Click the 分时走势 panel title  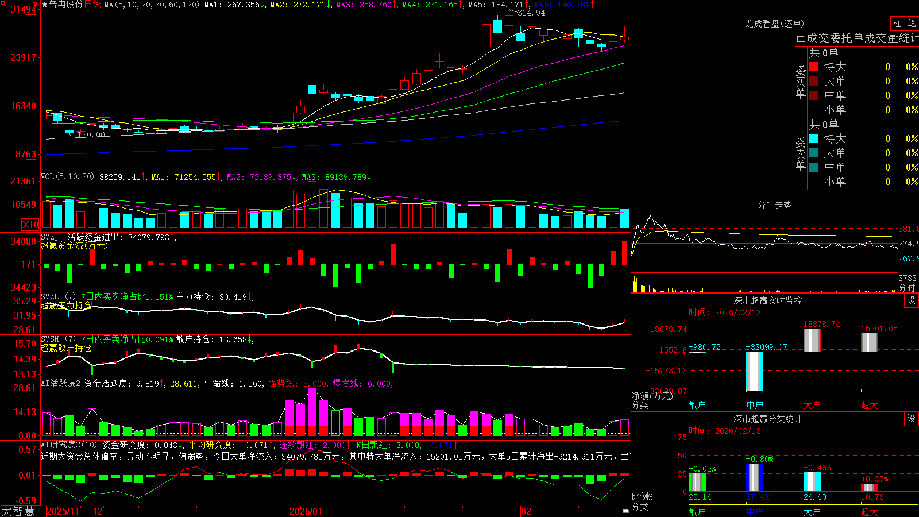click(x=774, y=205)
